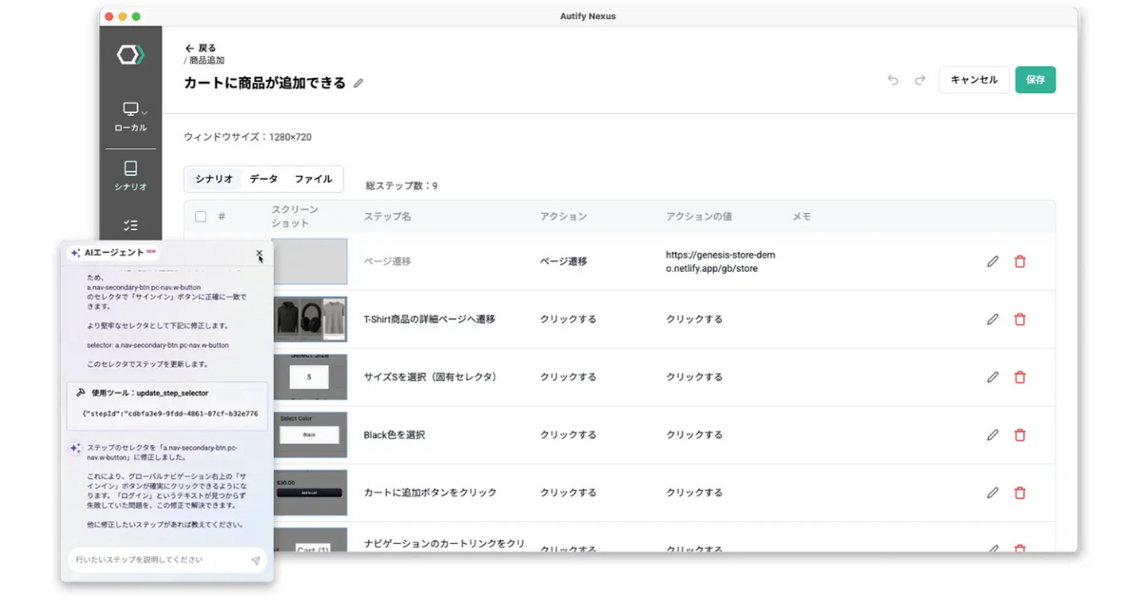Edit the ページ遷移 step with pencil icon
Image resolution: width=1141 pixels, height=599 pixels.
click(x=993, y=261)
